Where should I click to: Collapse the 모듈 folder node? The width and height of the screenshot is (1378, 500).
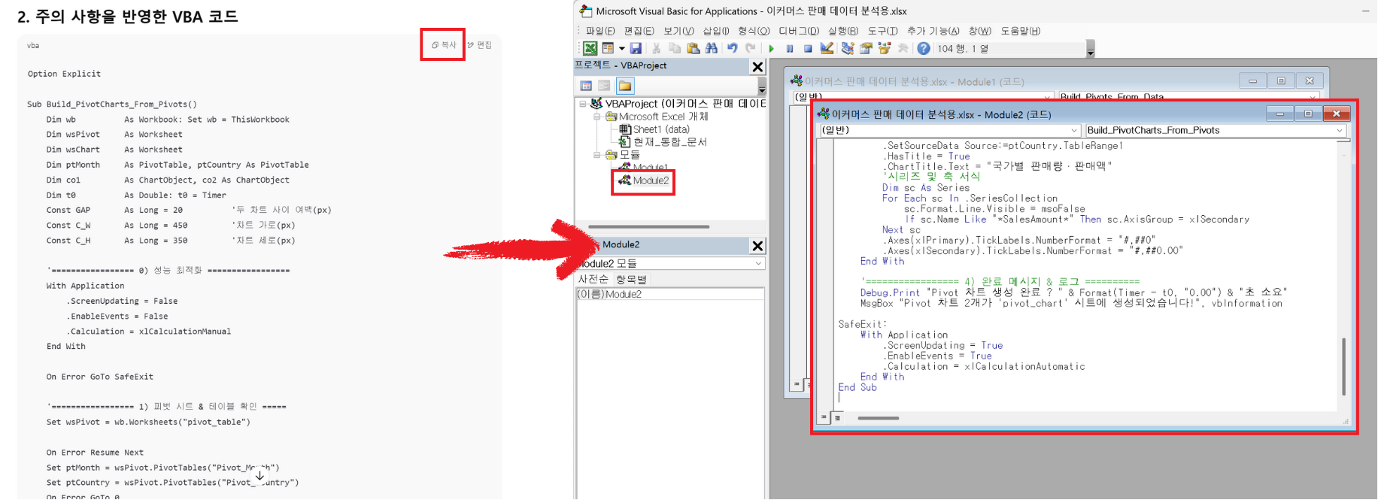[x=597, y=155]
